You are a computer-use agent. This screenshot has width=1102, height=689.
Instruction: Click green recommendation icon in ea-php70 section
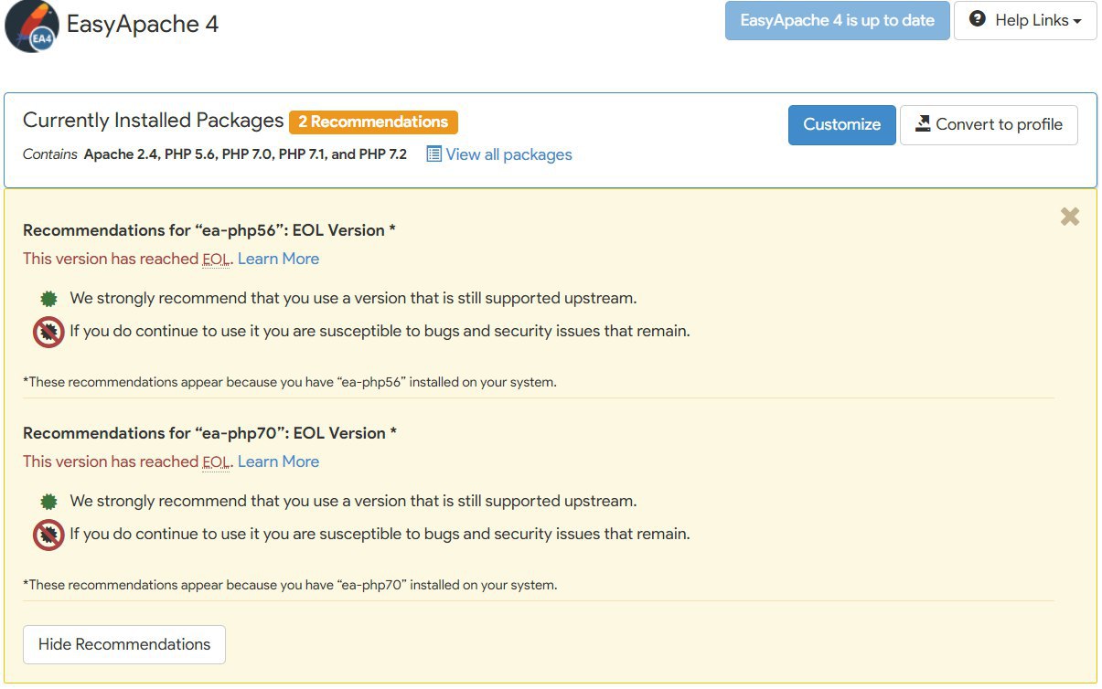tap(49, 502)
